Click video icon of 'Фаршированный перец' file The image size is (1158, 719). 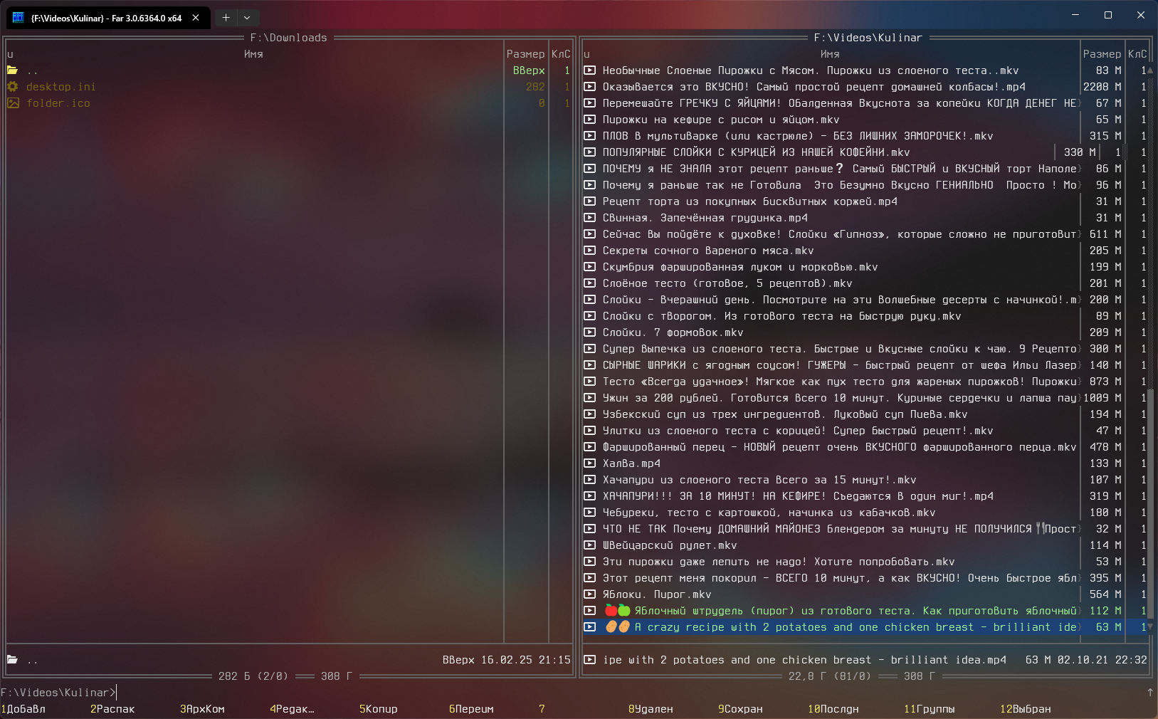tap(589, 447)
